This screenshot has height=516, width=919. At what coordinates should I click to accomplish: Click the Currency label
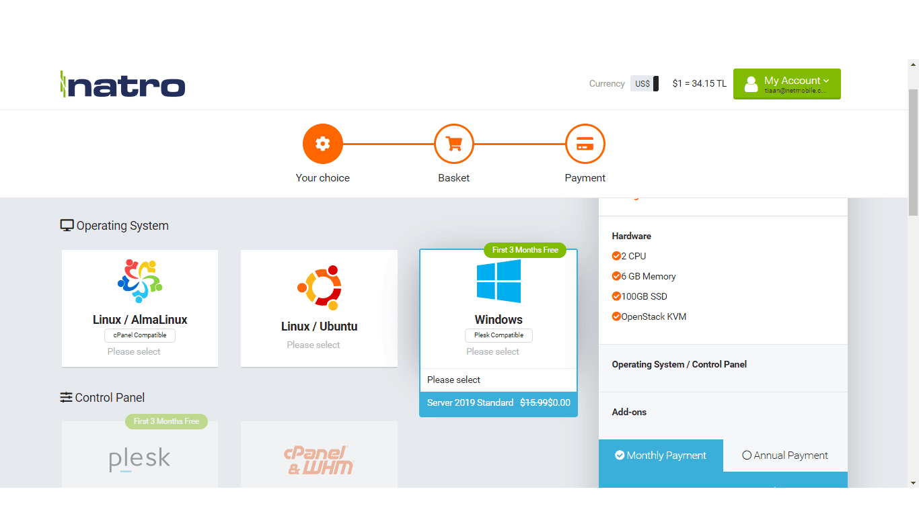click(607, 84)
